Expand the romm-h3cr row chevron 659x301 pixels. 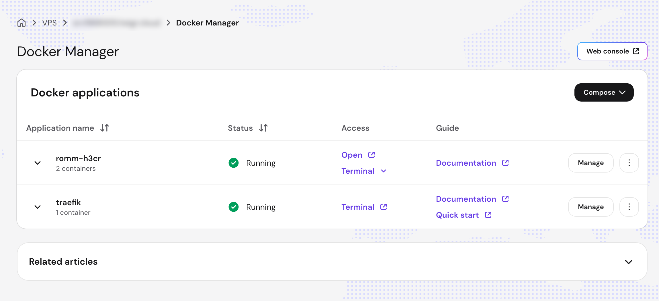[38, 163]
